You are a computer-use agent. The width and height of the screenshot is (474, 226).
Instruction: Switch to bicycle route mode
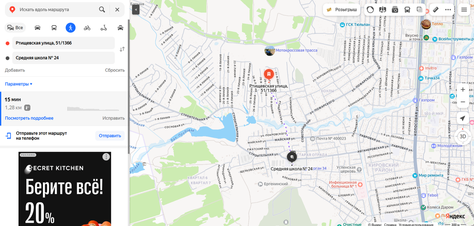click(87, 28)
